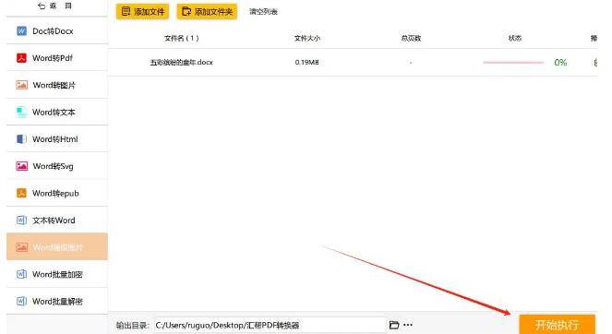Click the 状态 column header
This screenshot has height=334, width=612.
(515, 38)
